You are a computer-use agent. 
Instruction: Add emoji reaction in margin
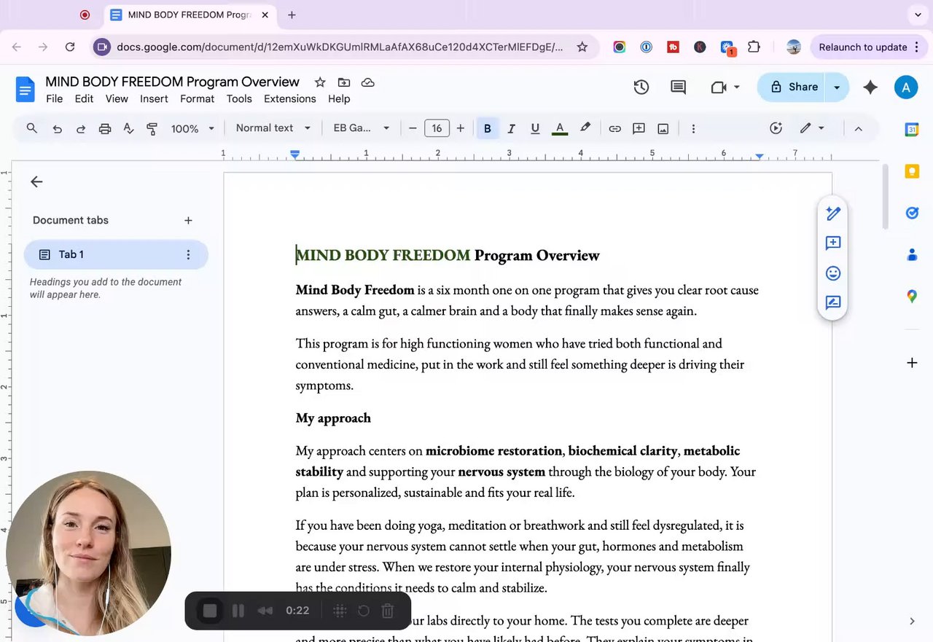pos(833,273)
